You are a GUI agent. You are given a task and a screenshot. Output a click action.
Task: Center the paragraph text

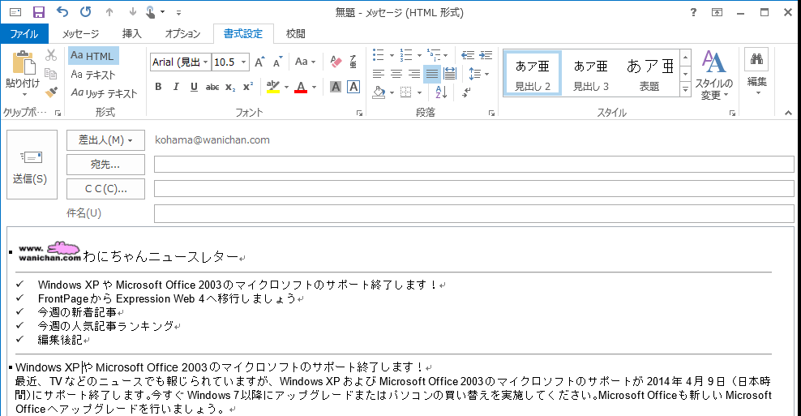click(396, 74)
